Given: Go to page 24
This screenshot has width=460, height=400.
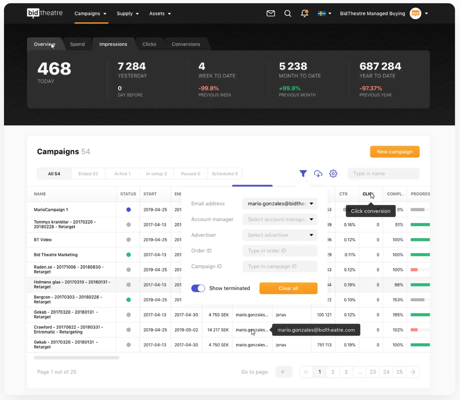Looking at the screenshot, I should 386,372.
